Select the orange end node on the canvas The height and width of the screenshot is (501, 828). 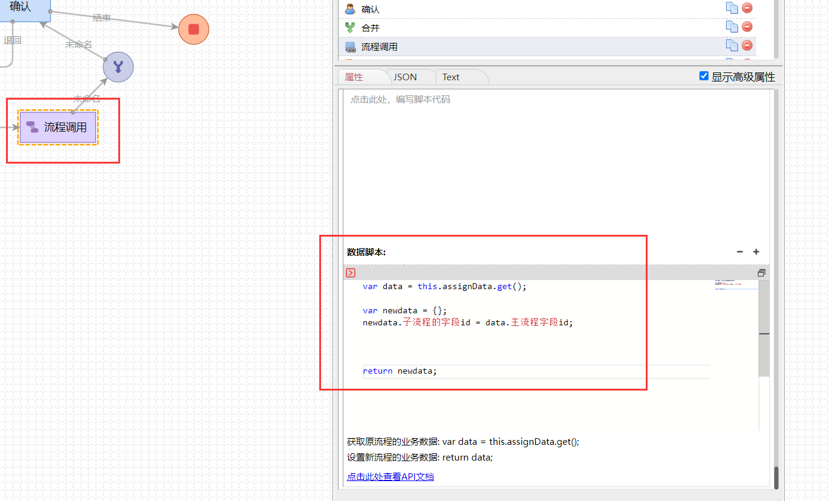tap(194, 29)
